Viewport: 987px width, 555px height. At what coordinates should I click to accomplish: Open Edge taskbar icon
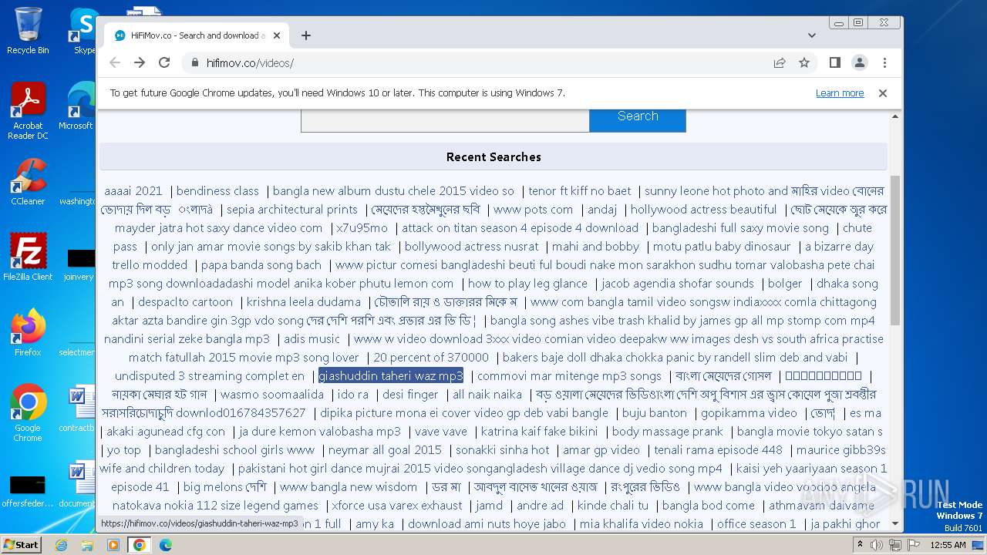point(166,545)
